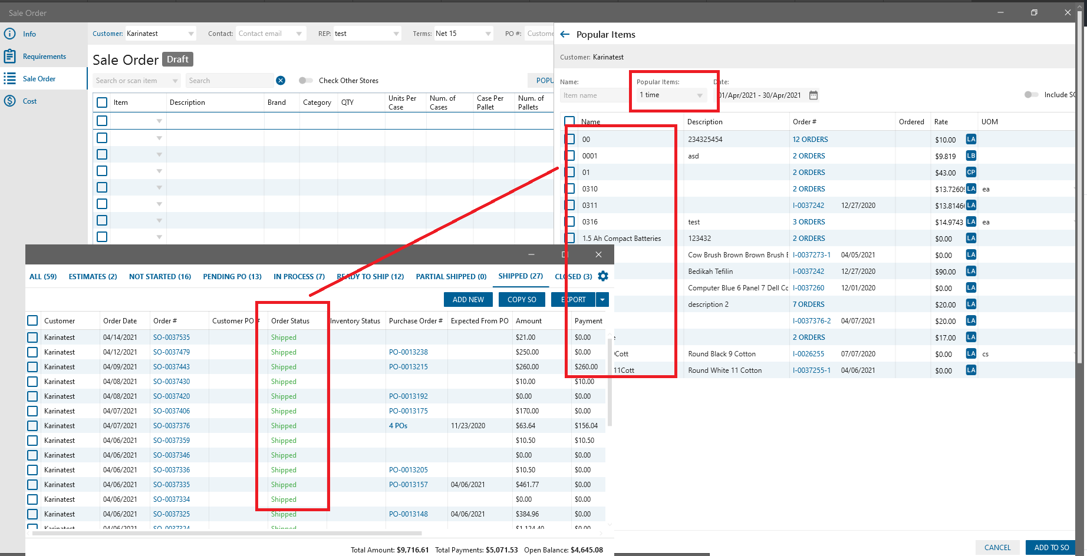The height and width of the screenshot is (556, 1087).
Task: Minimize the orders list window
Action: [x=531, y=254]
